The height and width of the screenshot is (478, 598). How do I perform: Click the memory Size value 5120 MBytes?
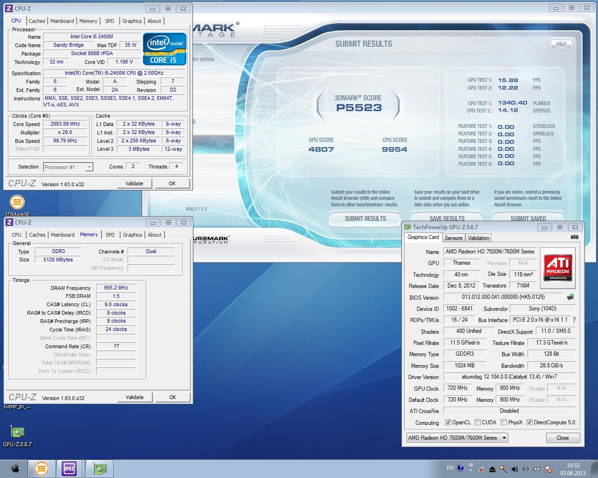click(58, 260)
